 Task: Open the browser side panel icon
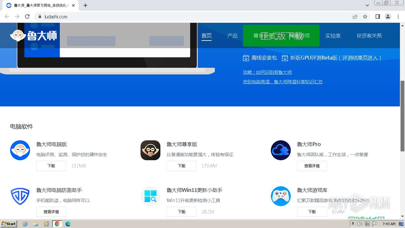(377, 16)
